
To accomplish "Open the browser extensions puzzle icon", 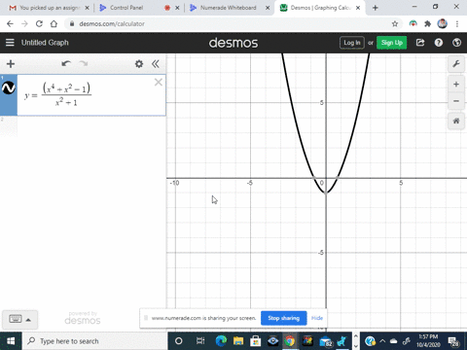I will (428, 23).
